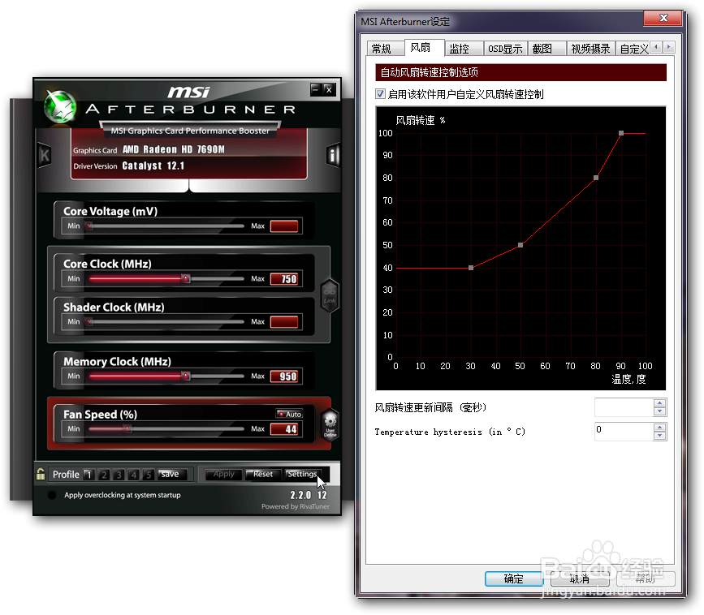Select profile slot 1
This screenshot has width=704, height=615.
point(89,475)
